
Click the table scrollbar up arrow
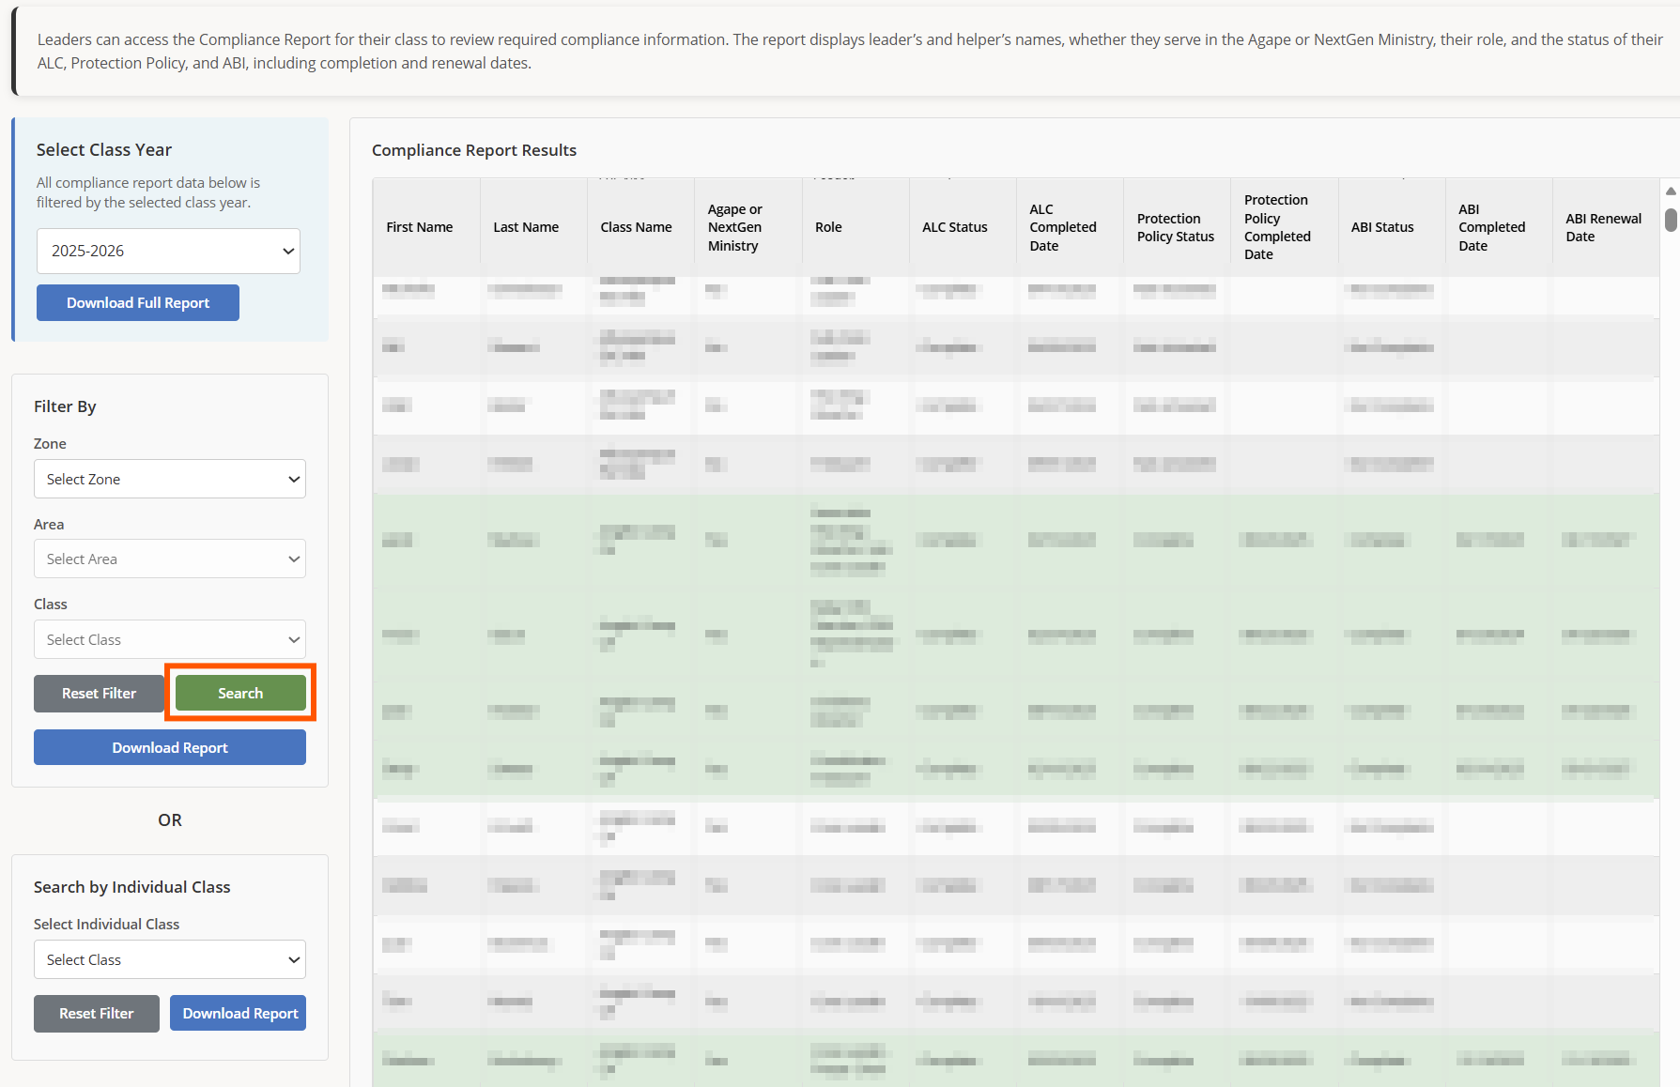1671,191
